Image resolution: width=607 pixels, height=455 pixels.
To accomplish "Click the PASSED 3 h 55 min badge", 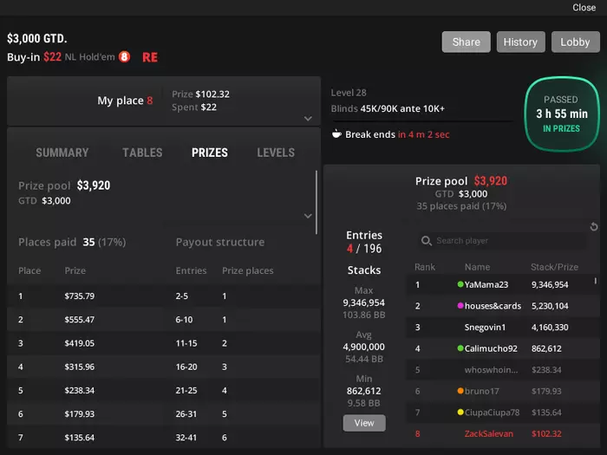I will [x=562, y=114].
